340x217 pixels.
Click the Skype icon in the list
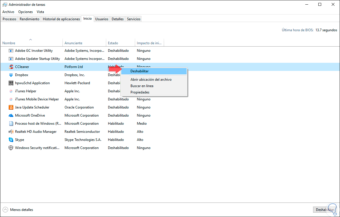(11, 140)
